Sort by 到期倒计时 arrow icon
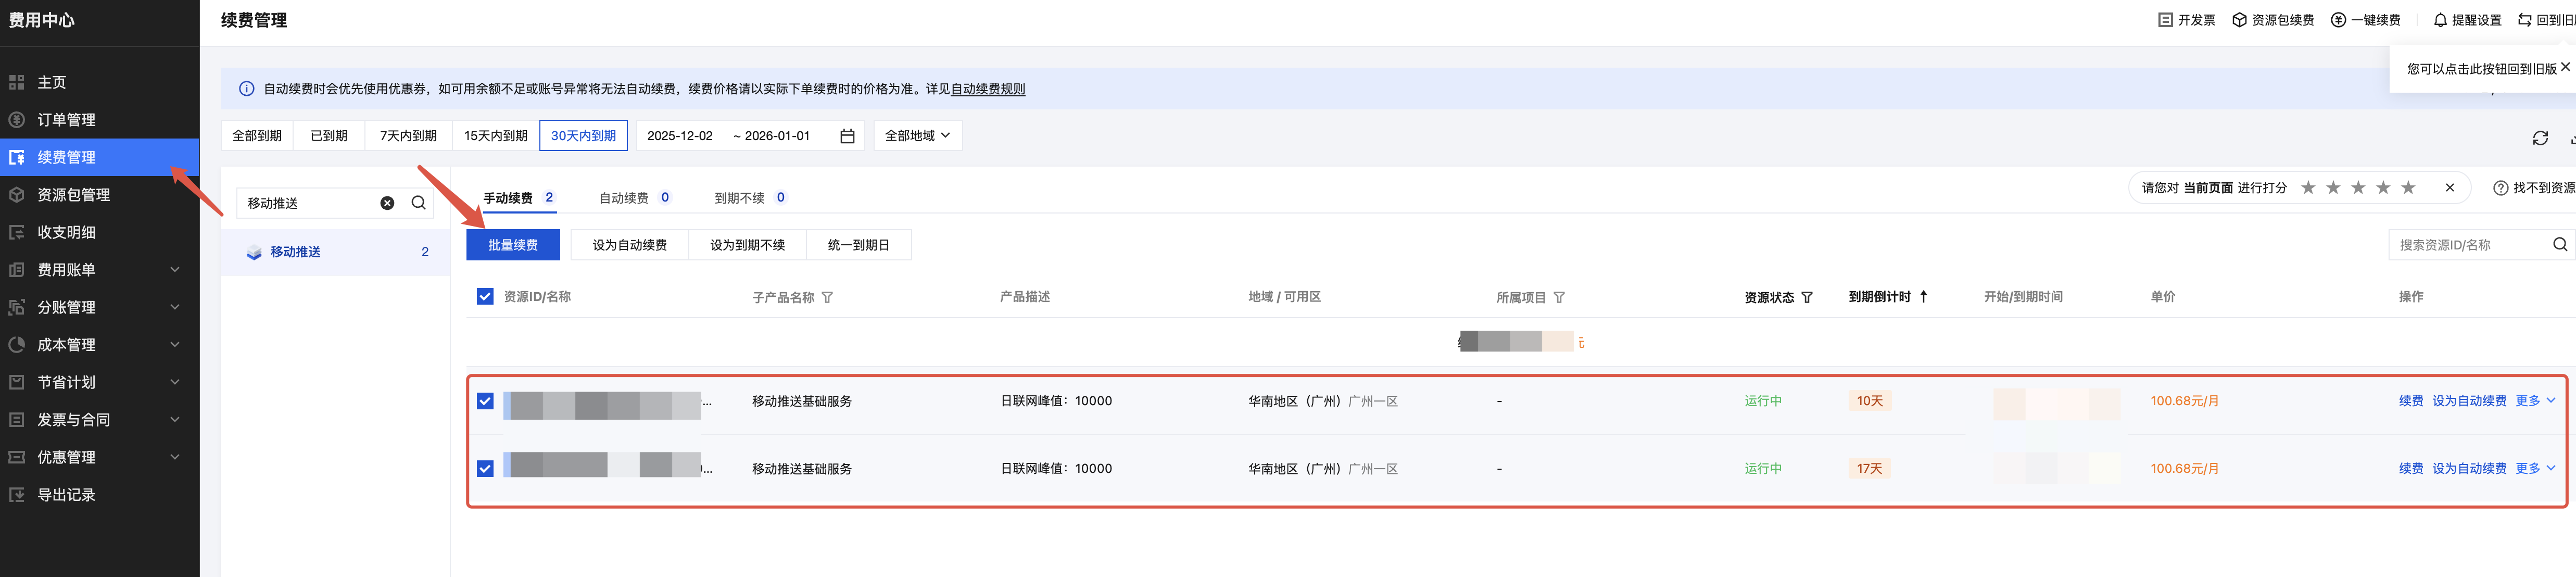The width and height of the screenshot is (2576, 577). point(1923,297)
